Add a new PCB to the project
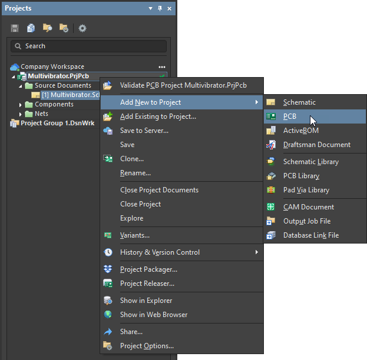The image size is (367, 360). [x=315, y=116]
